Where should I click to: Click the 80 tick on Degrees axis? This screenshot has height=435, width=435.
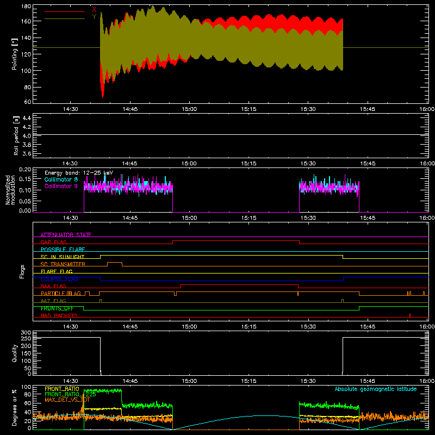pyautogui.click(x=28, y=394)
